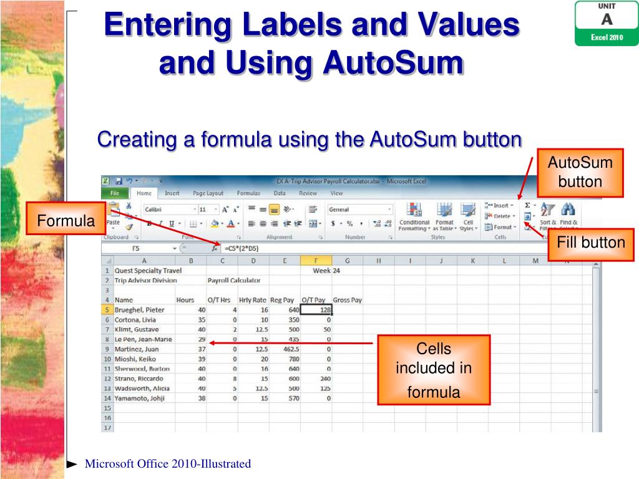Click the Percent Style icon
Screen dimensions: 639x479
[x=349, y=224]
